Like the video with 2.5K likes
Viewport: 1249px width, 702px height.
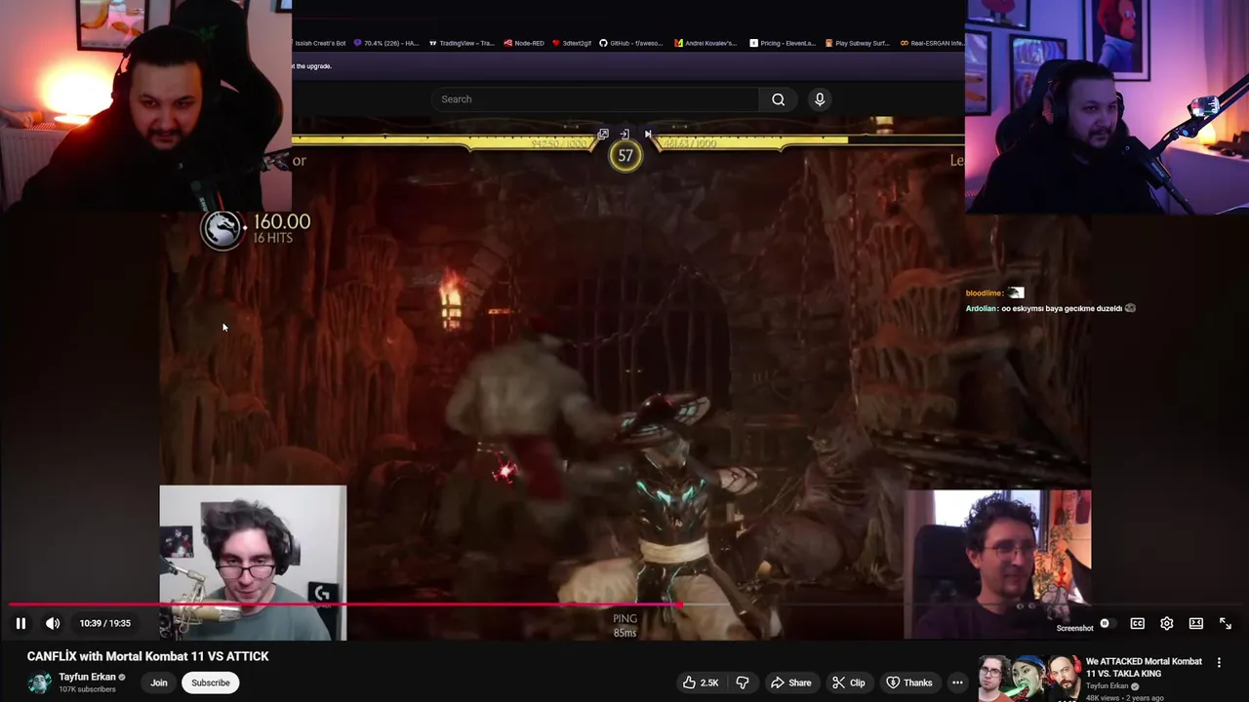coord(701,682)
